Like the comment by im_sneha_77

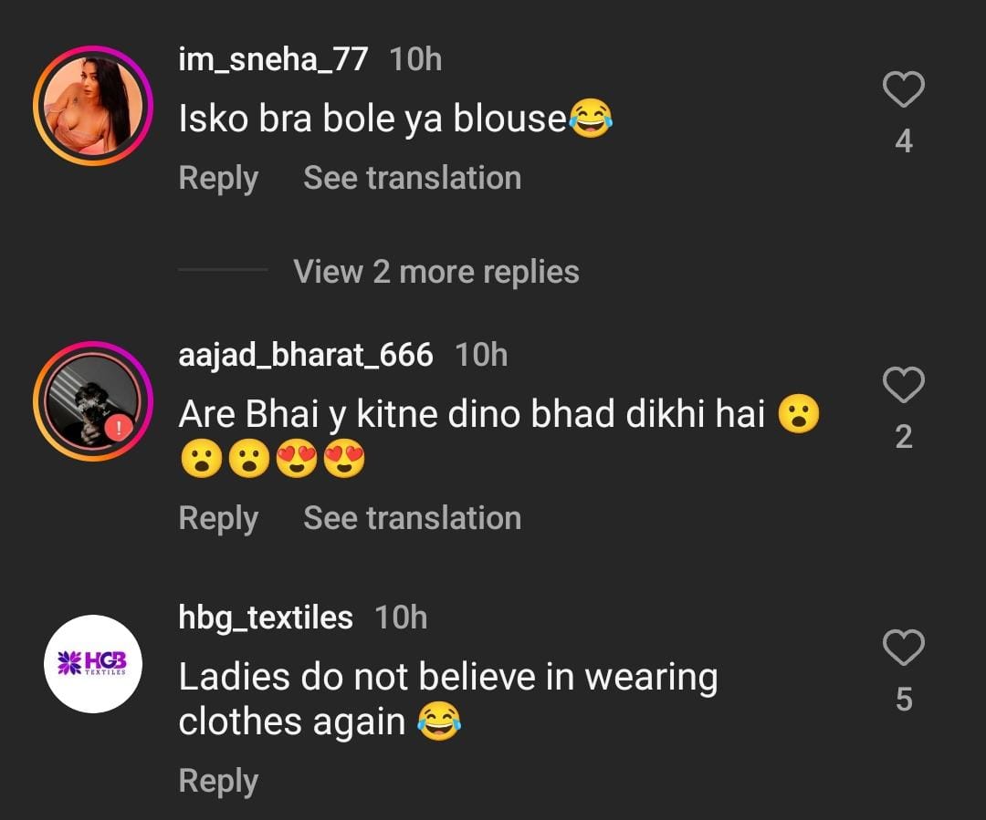click(904, 90)
